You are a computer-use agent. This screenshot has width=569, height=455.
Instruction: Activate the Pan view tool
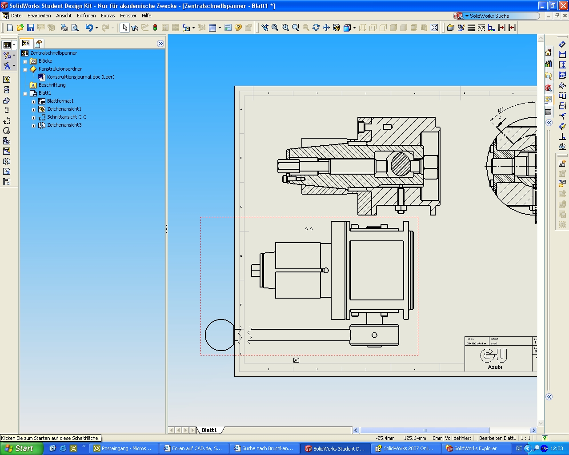tap(326, 28)
